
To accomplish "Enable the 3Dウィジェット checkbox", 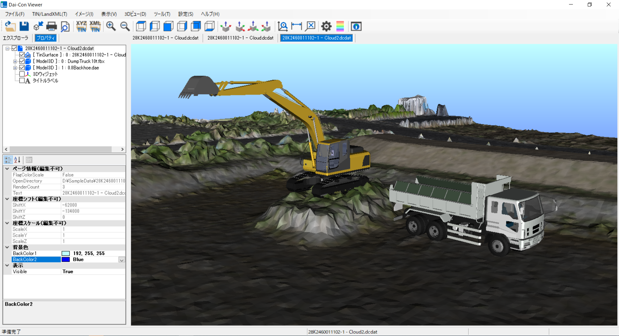I will [22, 74].
